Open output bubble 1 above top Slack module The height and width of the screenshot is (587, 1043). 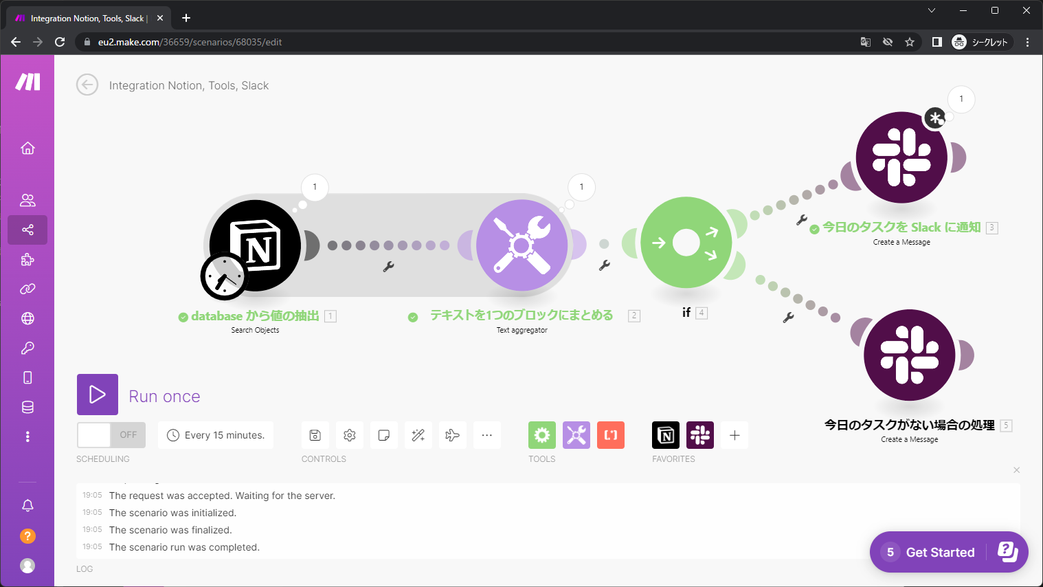(961, 99)
